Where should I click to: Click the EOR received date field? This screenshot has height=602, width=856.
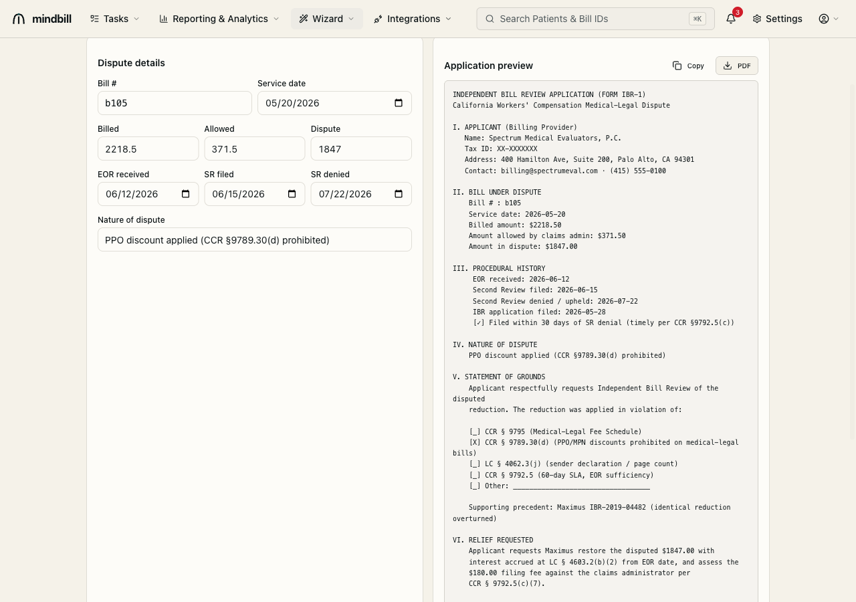(148, 194)
